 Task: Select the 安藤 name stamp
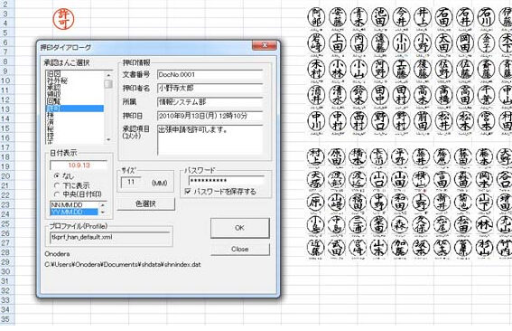338,17
